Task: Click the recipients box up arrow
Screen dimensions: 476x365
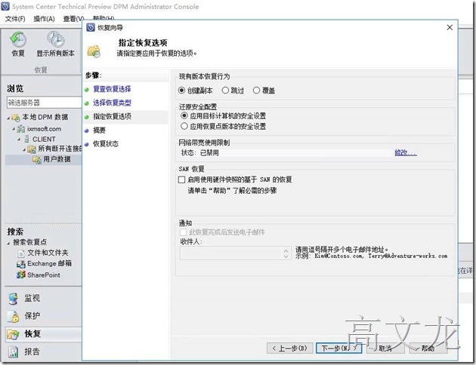Action: click(286, 250)
